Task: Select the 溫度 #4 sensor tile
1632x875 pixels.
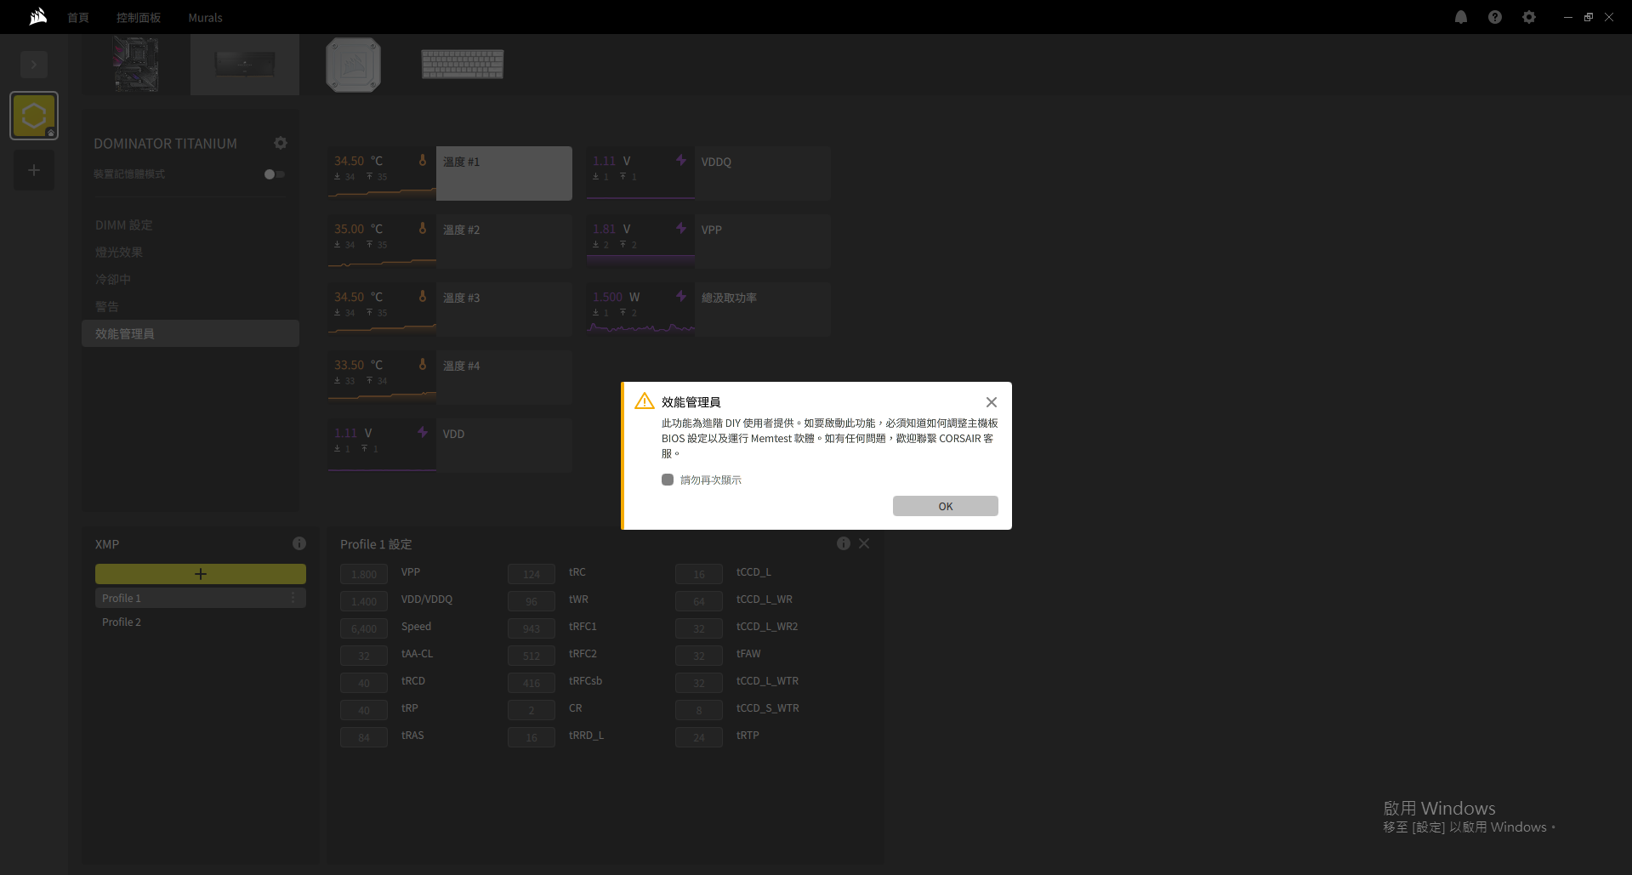Action: coord(450,378)
